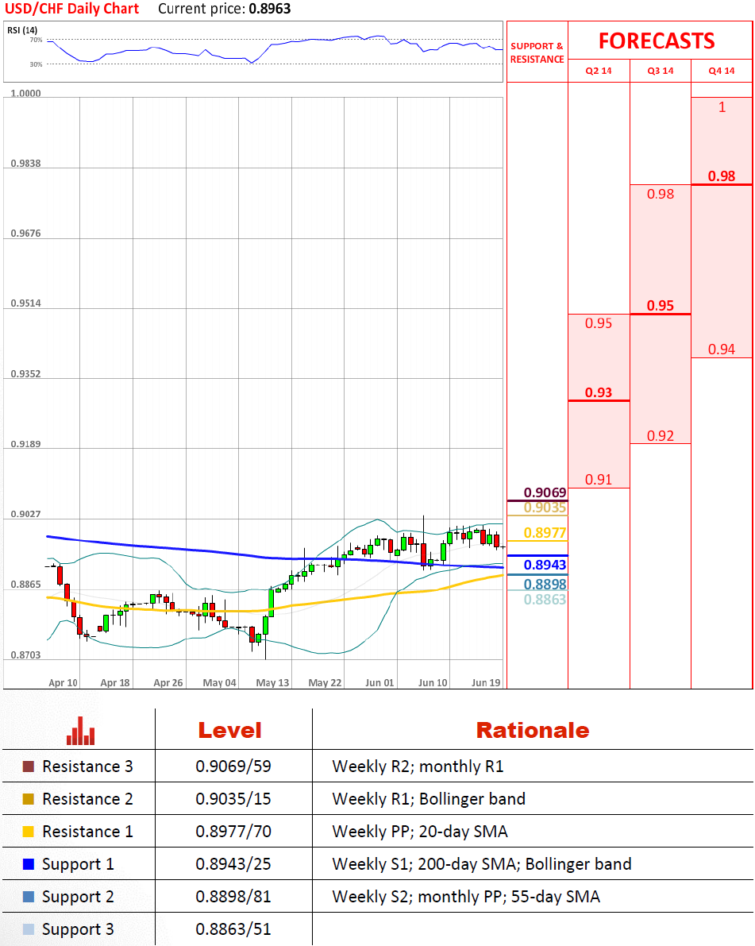Click the Resistance 3 dark red swatch
The image size is (755, 946).
(29, 766)
